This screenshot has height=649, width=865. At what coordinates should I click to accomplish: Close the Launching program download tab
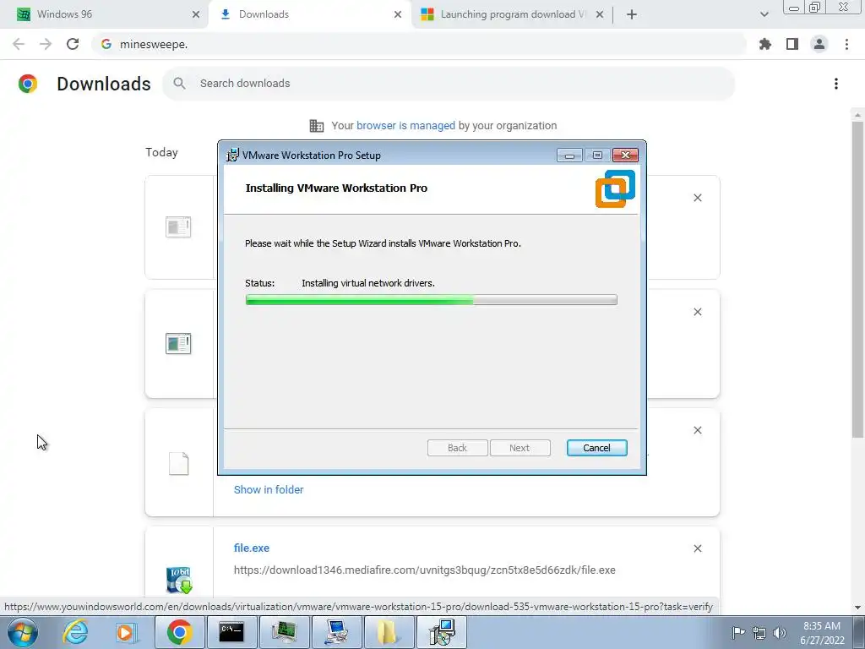(x=600, y=14)
